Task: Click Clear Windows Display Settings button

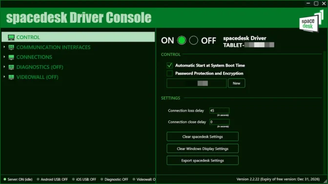Action: (x=203, y=148)
